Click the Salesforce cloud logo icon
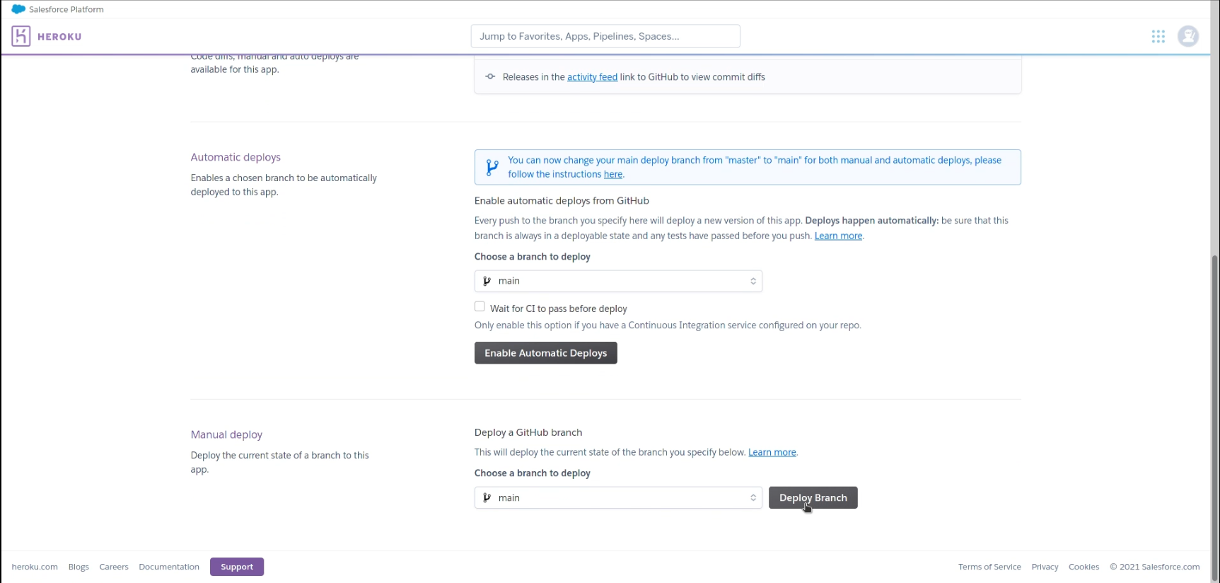This screenshot has width=1220, height=583. 18,9
